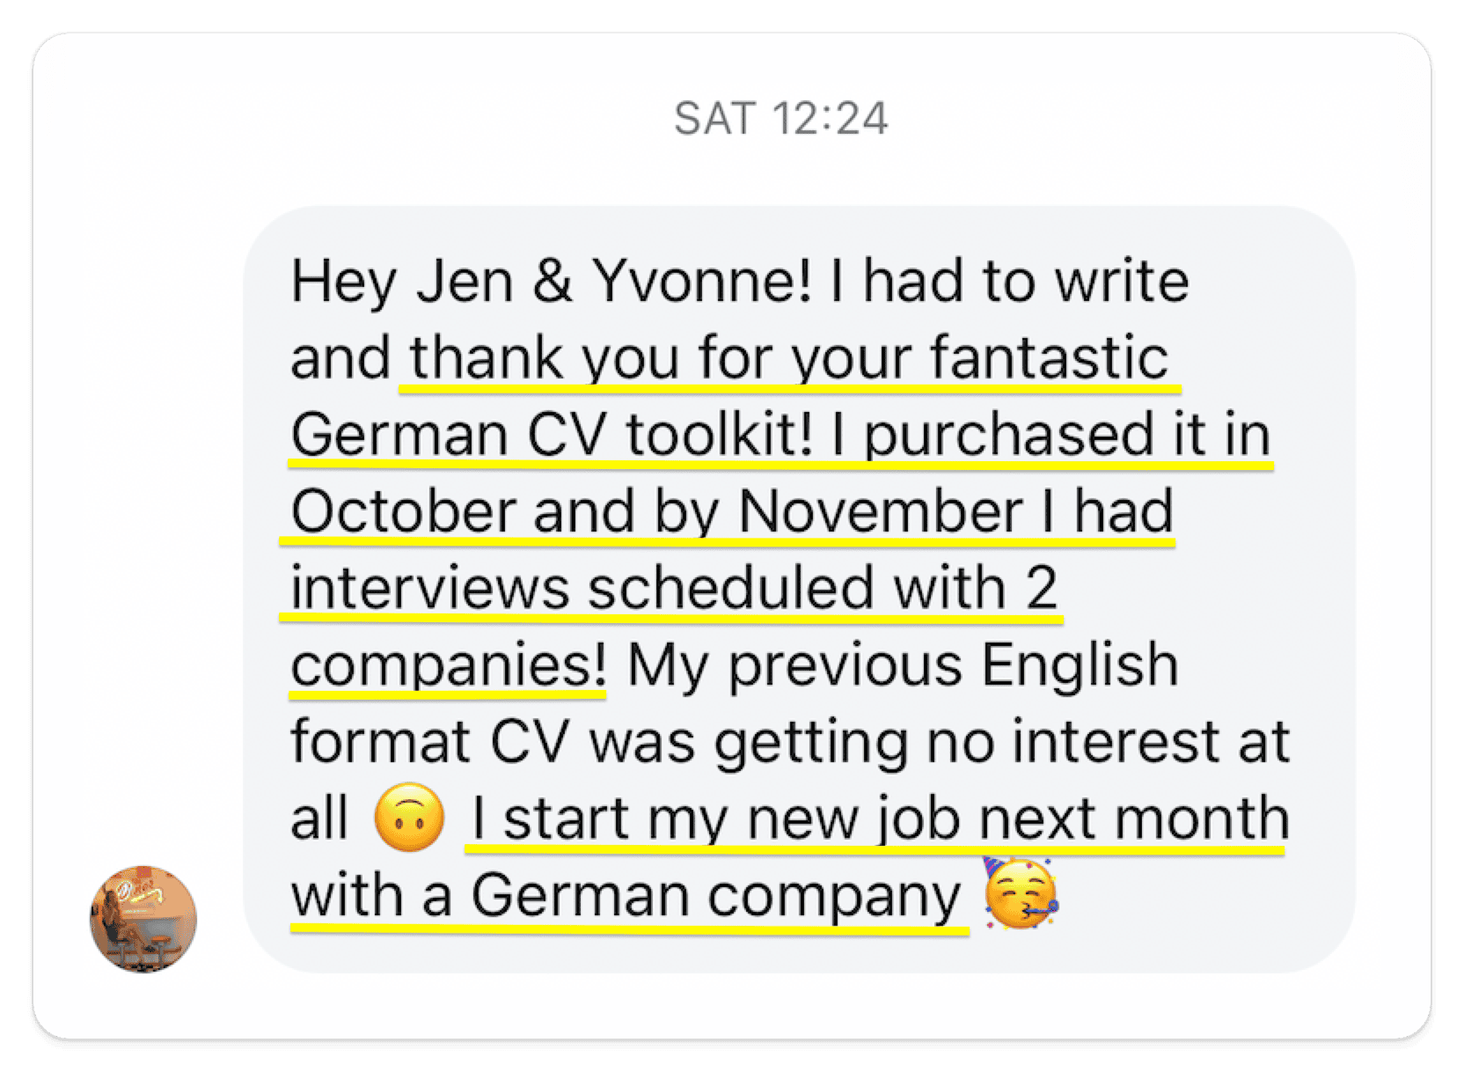Click the party face emoji
The height and width of the screenshot is (1072, 1464).
point(1021,892)
